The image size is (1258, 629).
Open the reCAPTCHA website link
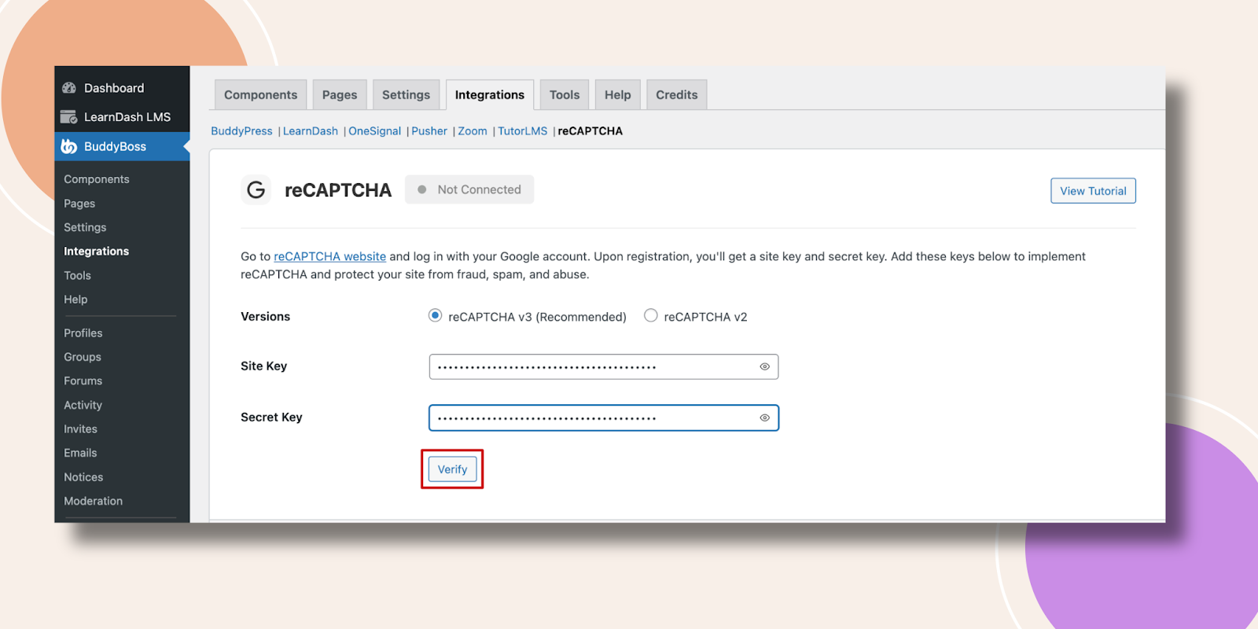pos(329,256)
